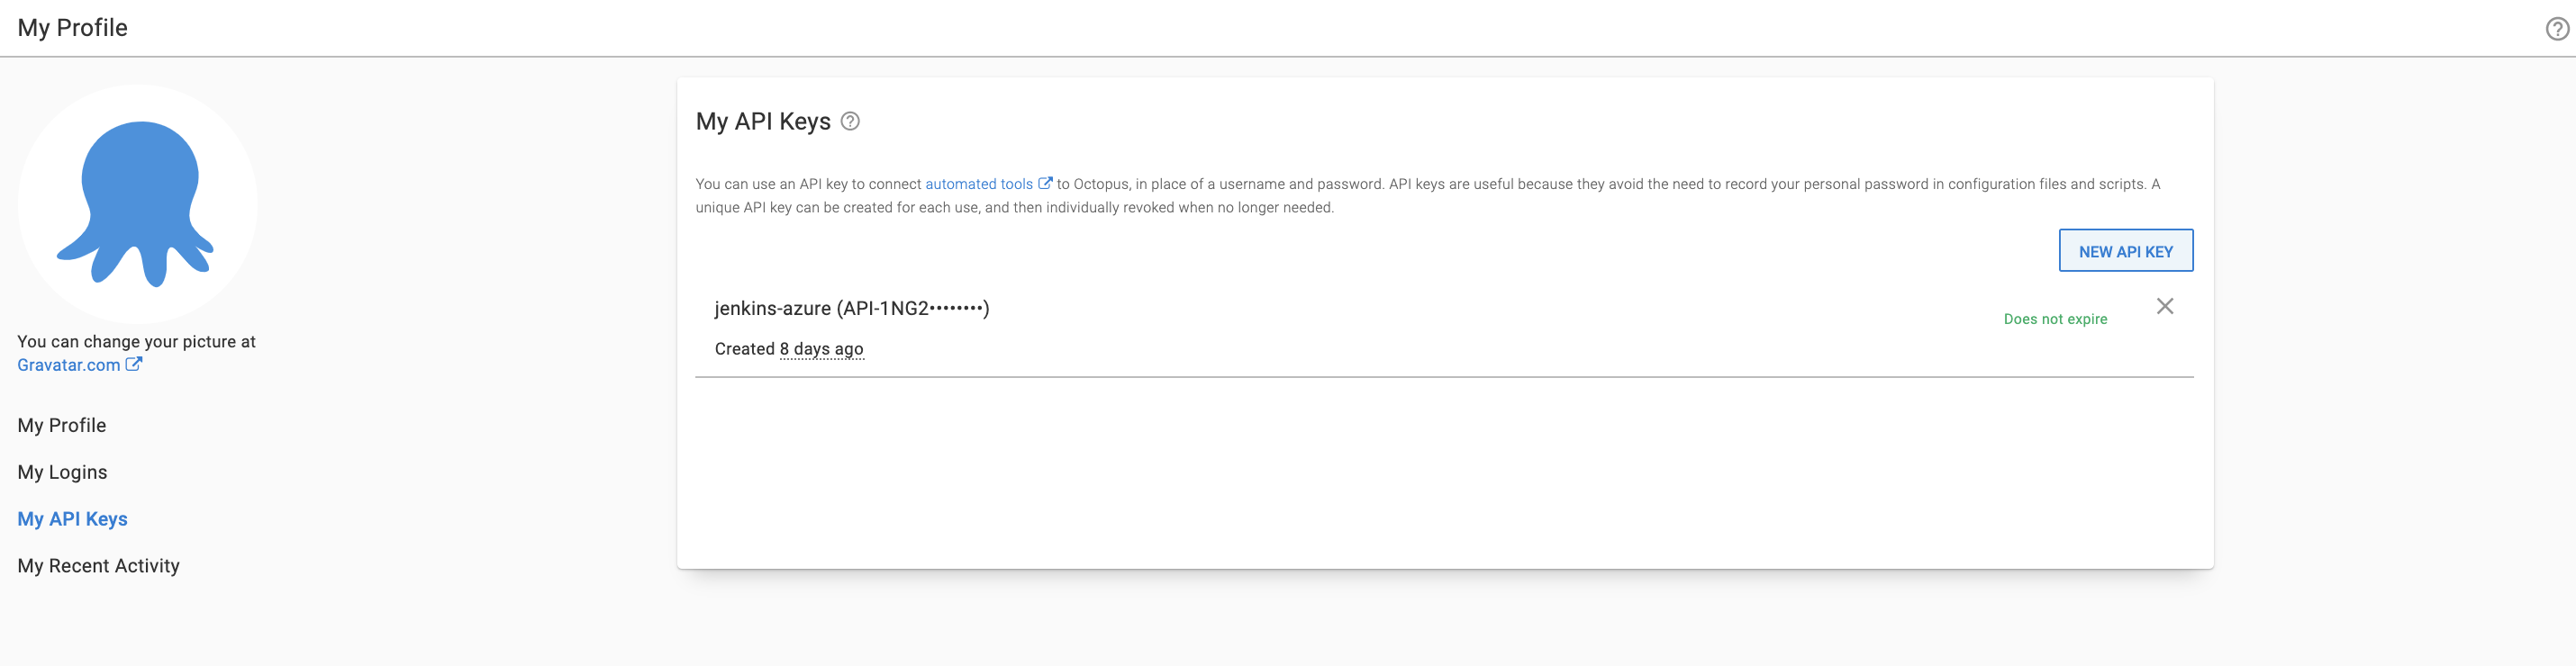Image resolution: width=2576 pixels, height=666 pixels.
Task: Revoke the jenkins-azure key with the X icon
Action: coord(2165,305)
